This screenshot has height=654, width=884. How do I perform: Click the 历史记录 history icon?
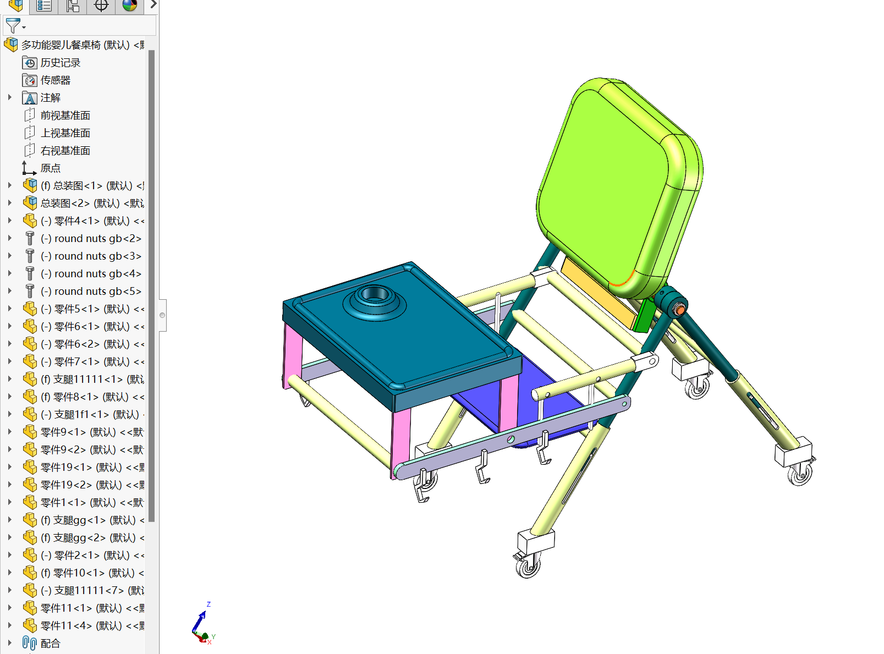[30, 63]
